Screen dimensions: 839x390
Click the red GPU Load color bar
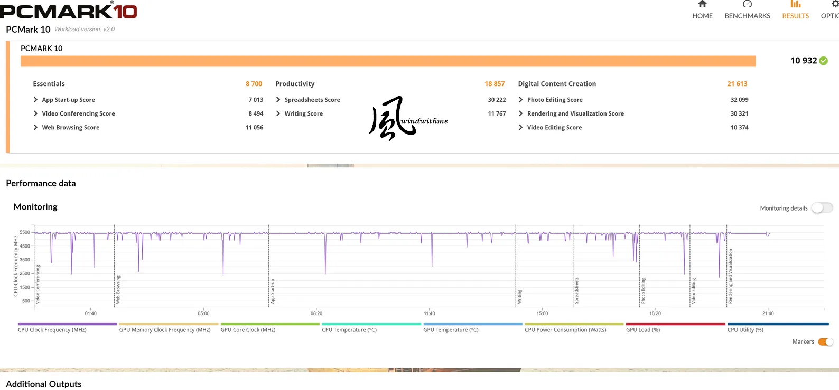676,324
